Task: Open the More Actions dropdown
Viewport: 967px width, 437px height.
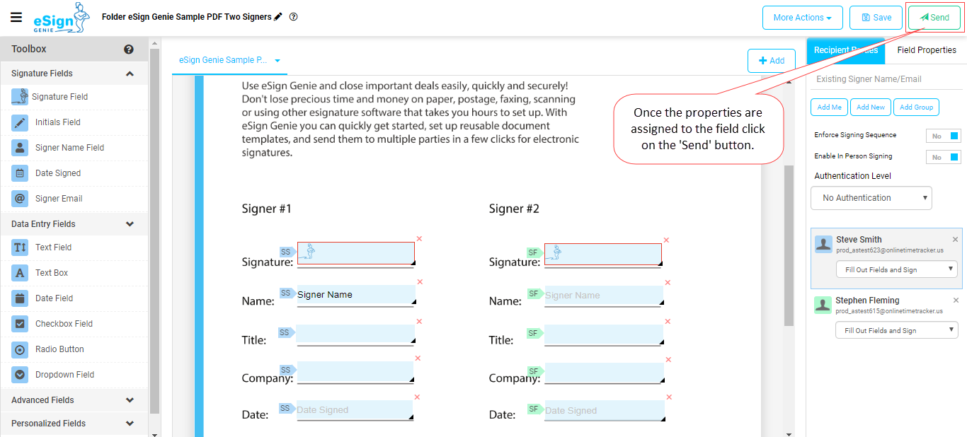Action: click(802, 18)
